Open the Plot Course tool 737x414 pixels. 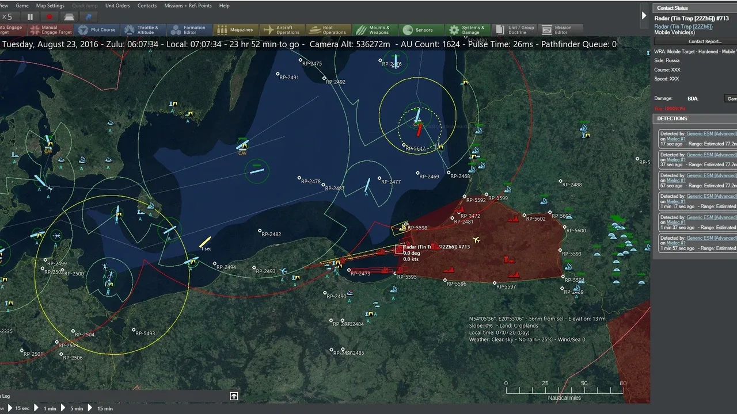pyautogui.click(x=97, y=30)
